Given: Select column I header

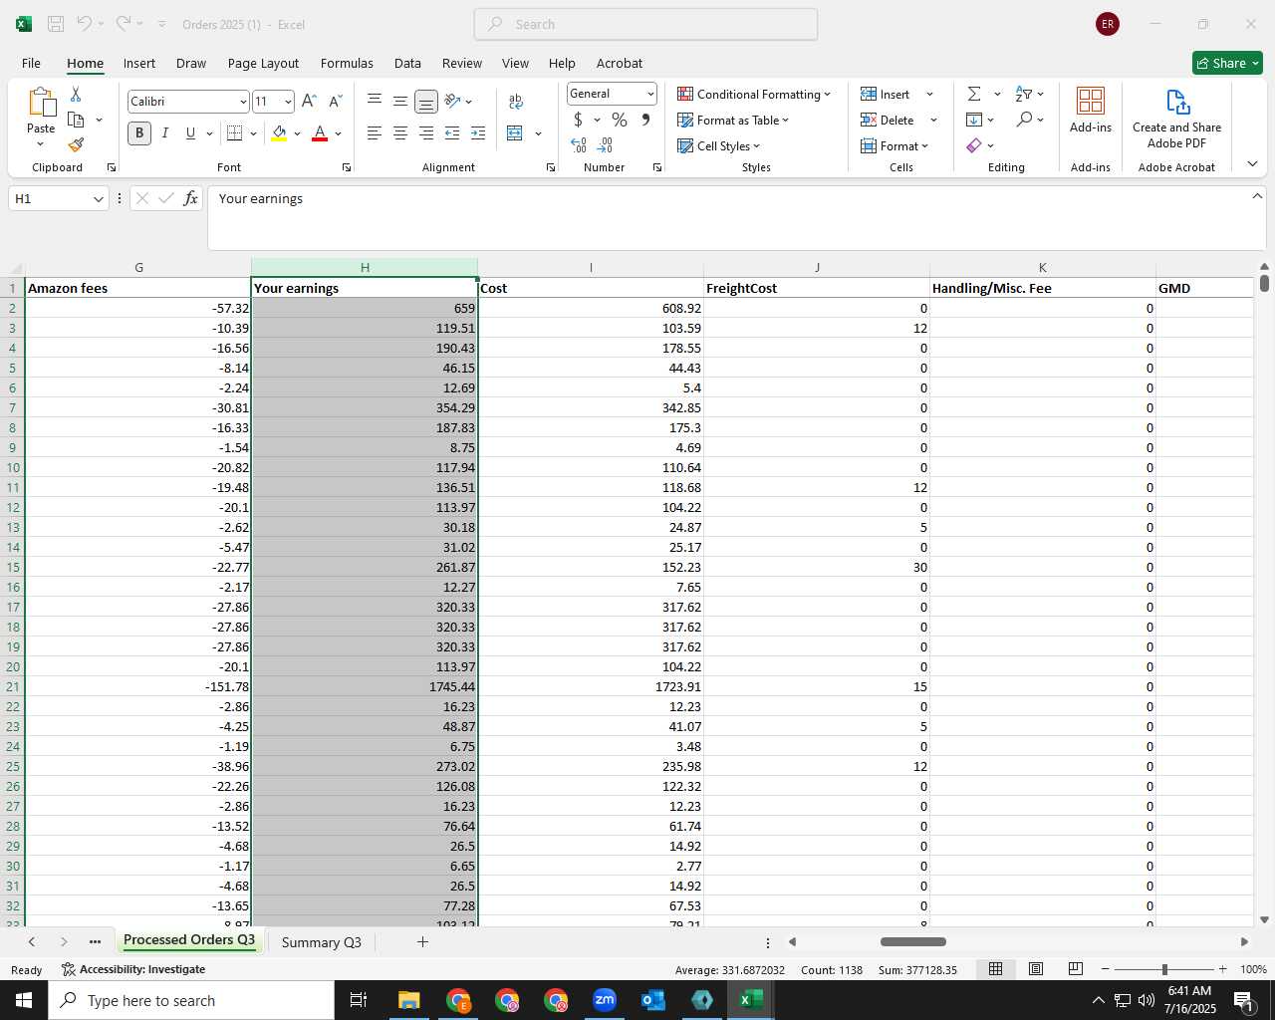Looking at the screenshot, I should [x=591, y=267].
